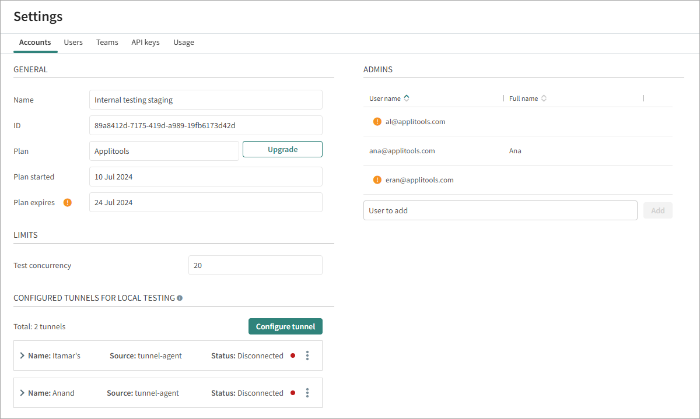Click the Plan expires date field
This screenshot has width=700, height=419.
coord(206,202)
